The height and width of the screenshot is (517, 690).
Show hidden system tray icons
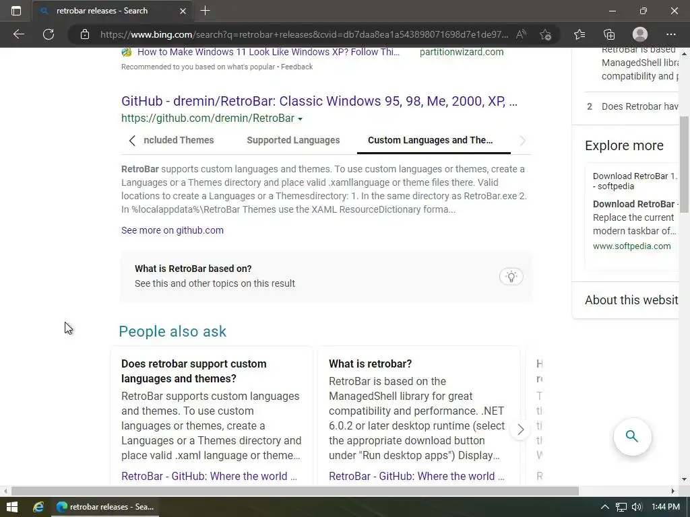[x=605, y=507]
